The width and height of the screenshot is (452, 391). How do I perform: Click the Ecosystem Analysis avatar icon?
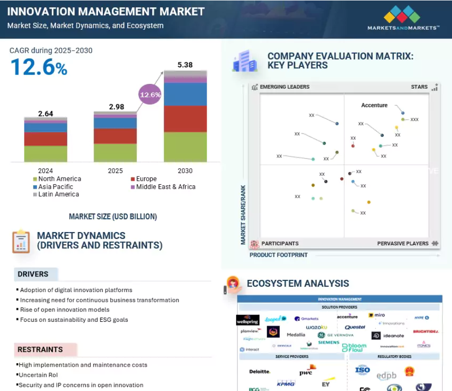click(x=233, y=285)
